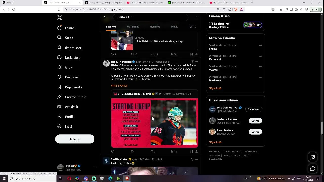Click Näytä lisää under trends

pyautogui.click(x=215, y=88)
